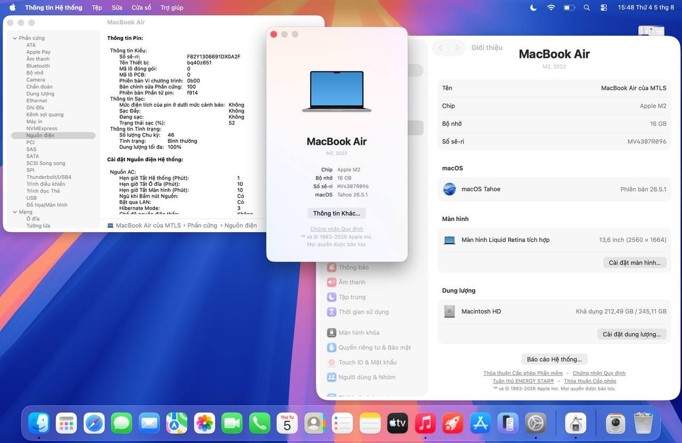Open Mail from the dock
Viewport: 682px width, 443px height.
coord(149,423)
